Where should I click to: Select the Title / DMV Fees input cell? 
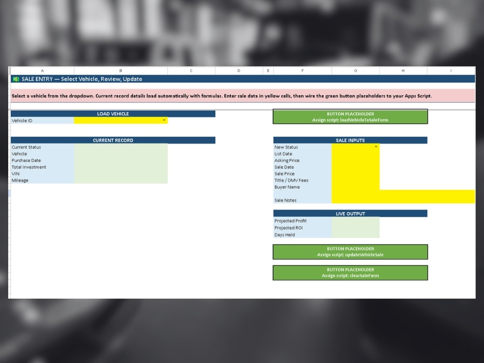[x=356, y=180]
